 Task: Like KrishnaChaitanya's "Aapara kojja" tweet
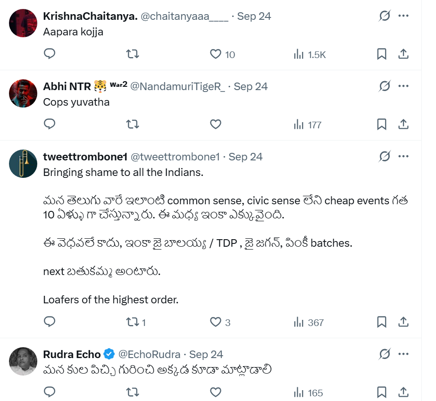coord(216,54)
